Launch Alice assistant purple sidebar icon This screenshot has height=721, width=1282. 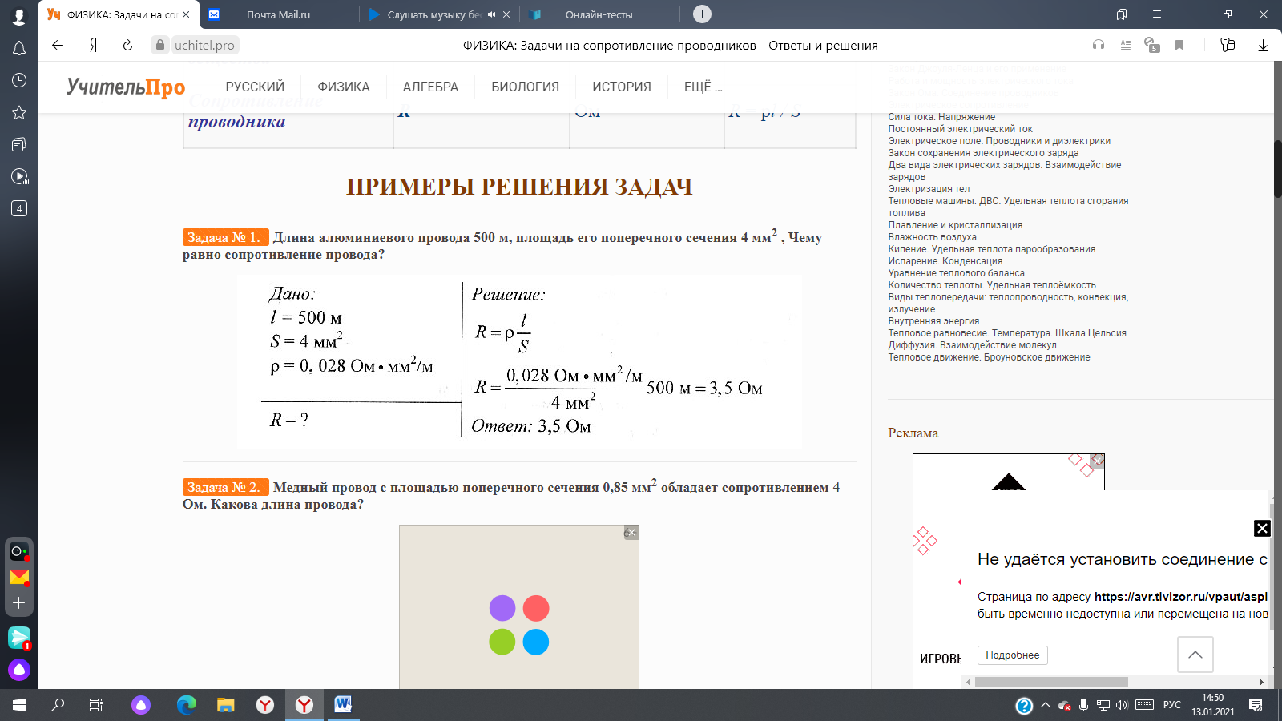19,670
